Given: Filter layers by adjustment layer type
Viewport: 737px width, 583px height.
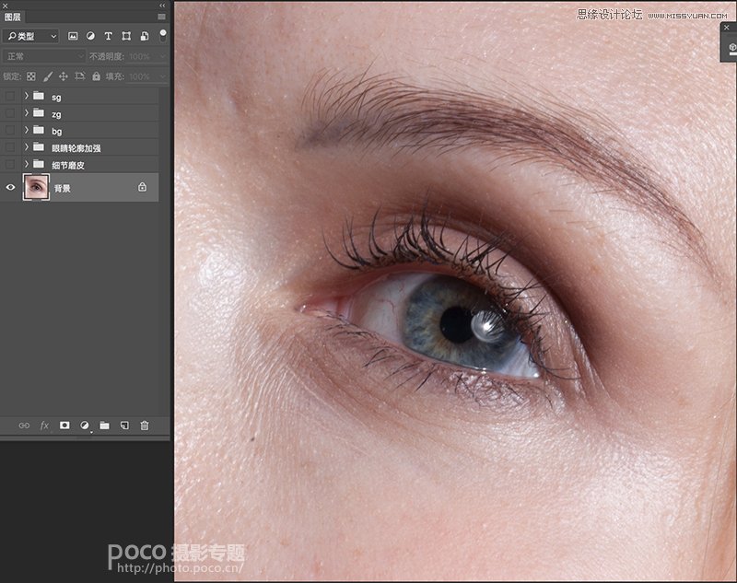Looking at the screenshot, I should point(90,36).
